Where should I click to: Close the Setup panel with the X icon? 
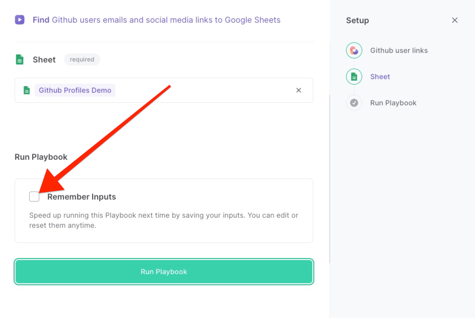[x=455, y=20]
